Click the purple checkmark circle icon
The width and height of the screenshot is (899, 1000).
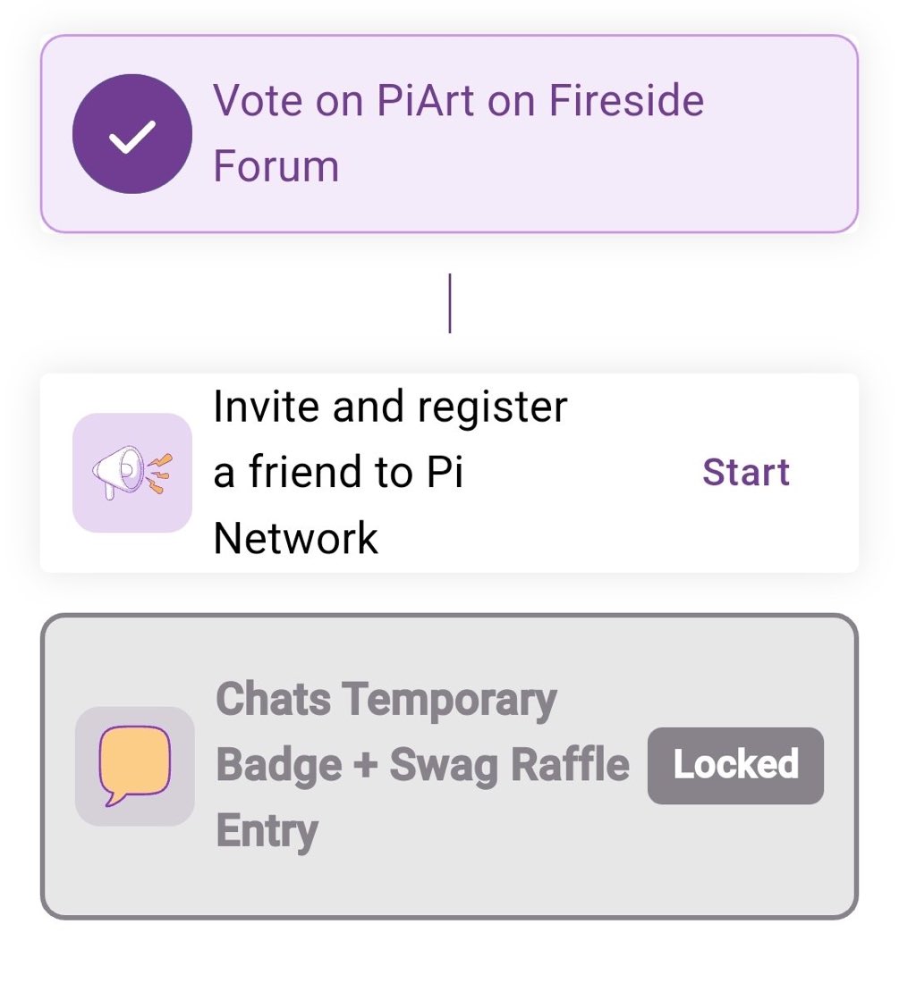[x=132, y=134]
